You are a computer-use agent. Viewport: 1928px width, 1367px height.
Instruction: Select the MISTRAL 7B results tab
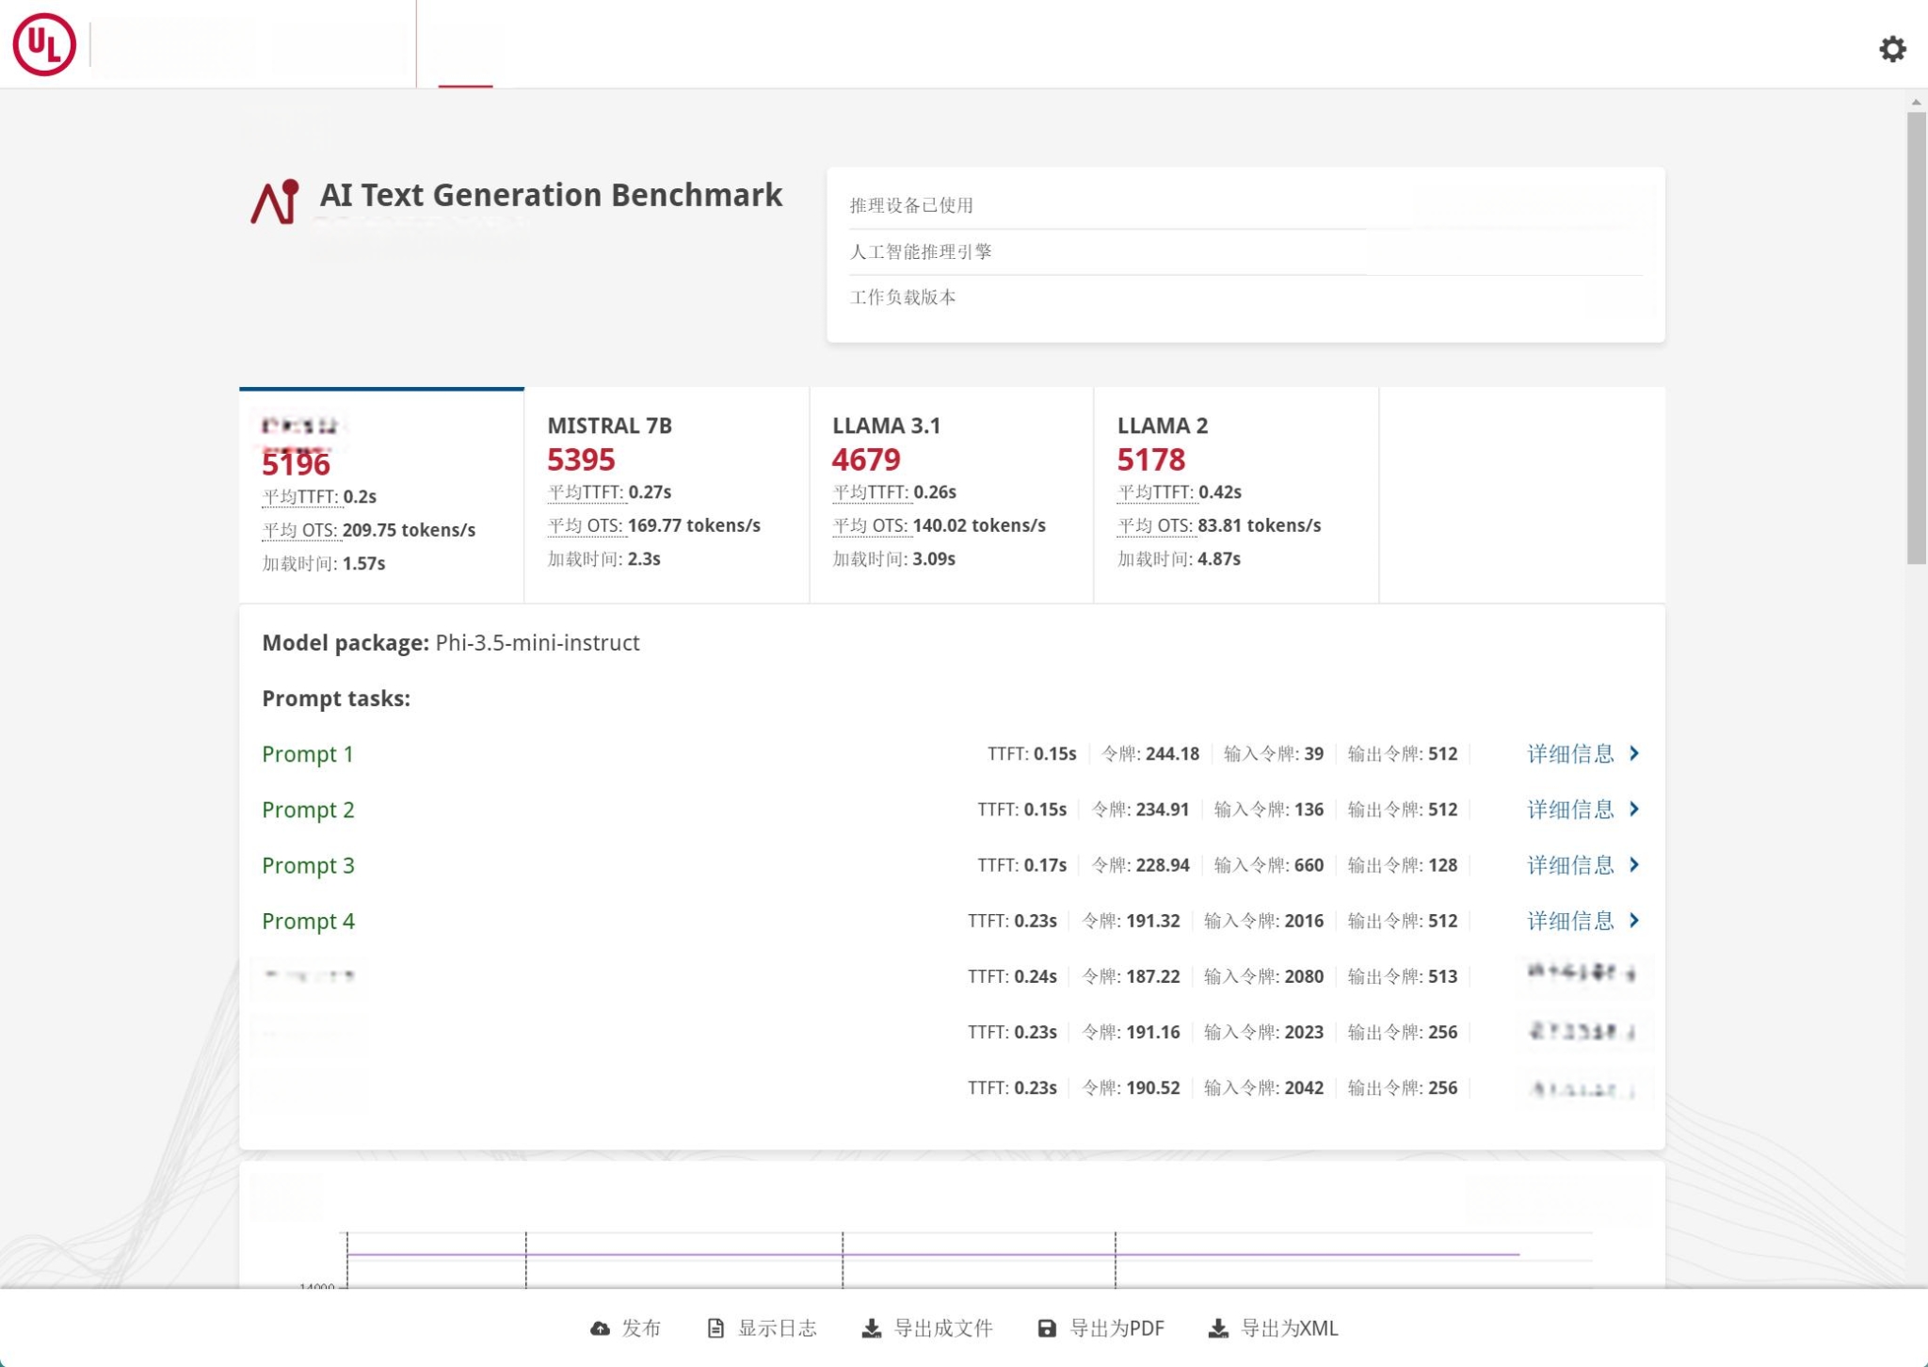click(x=667, y=494)
